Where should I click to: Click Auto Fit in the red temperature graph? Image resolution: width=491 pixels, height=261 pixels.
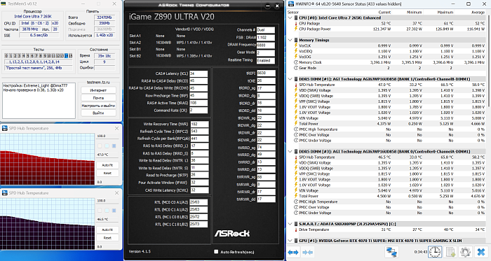pos(107,165)
